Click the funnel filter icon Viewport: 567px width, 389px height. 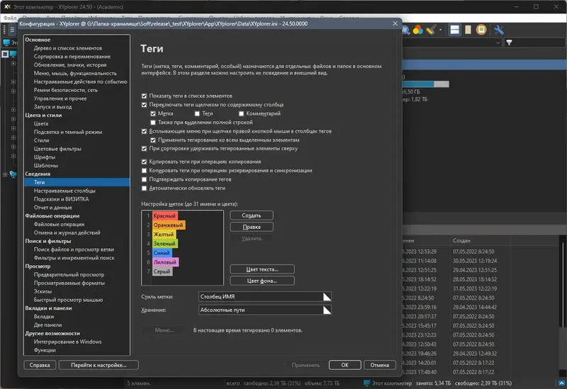pyautogui.click(x=509, y=43)
